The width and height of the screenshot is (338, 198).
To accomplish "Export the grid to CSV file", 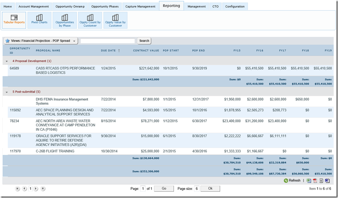I will click(321, 181).
